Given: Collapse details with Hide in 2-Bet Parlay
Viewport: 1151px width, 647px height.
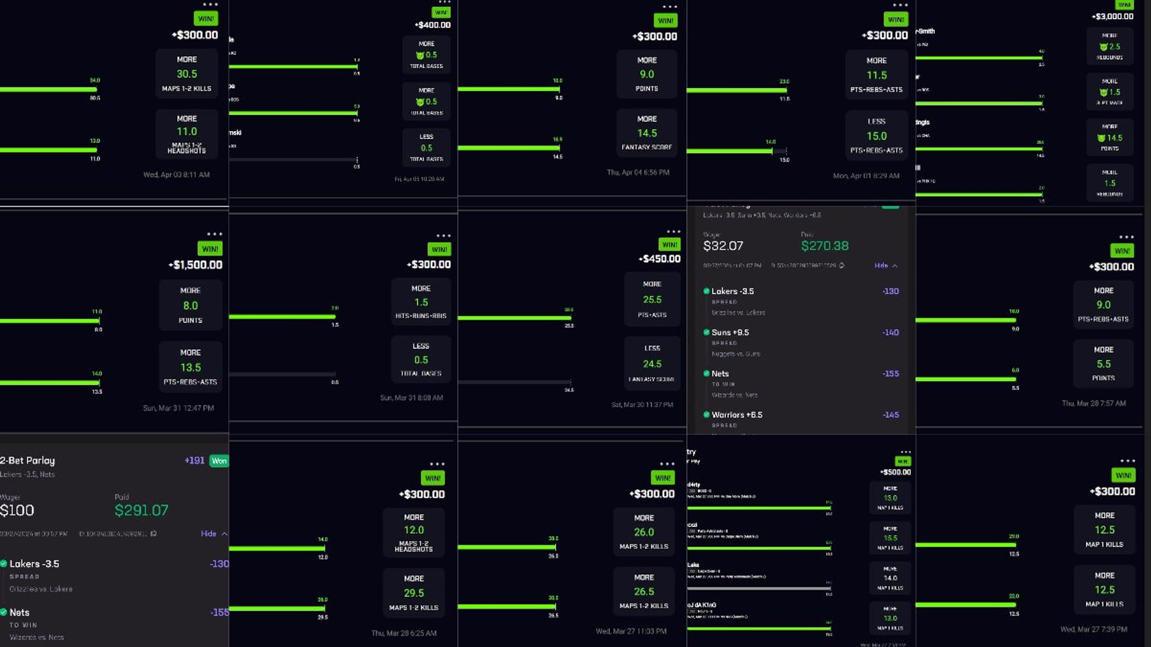Looking at the screenshot, I should click(x=214, y=534).
